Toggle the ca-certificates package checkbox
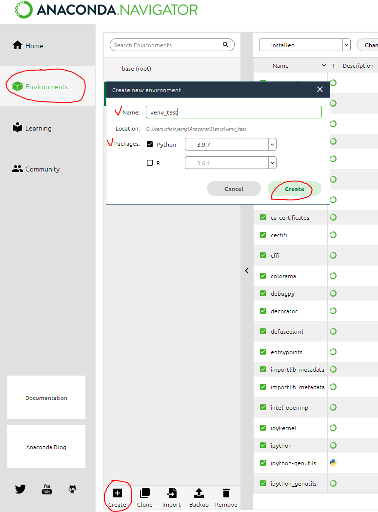 coord(263,217)
